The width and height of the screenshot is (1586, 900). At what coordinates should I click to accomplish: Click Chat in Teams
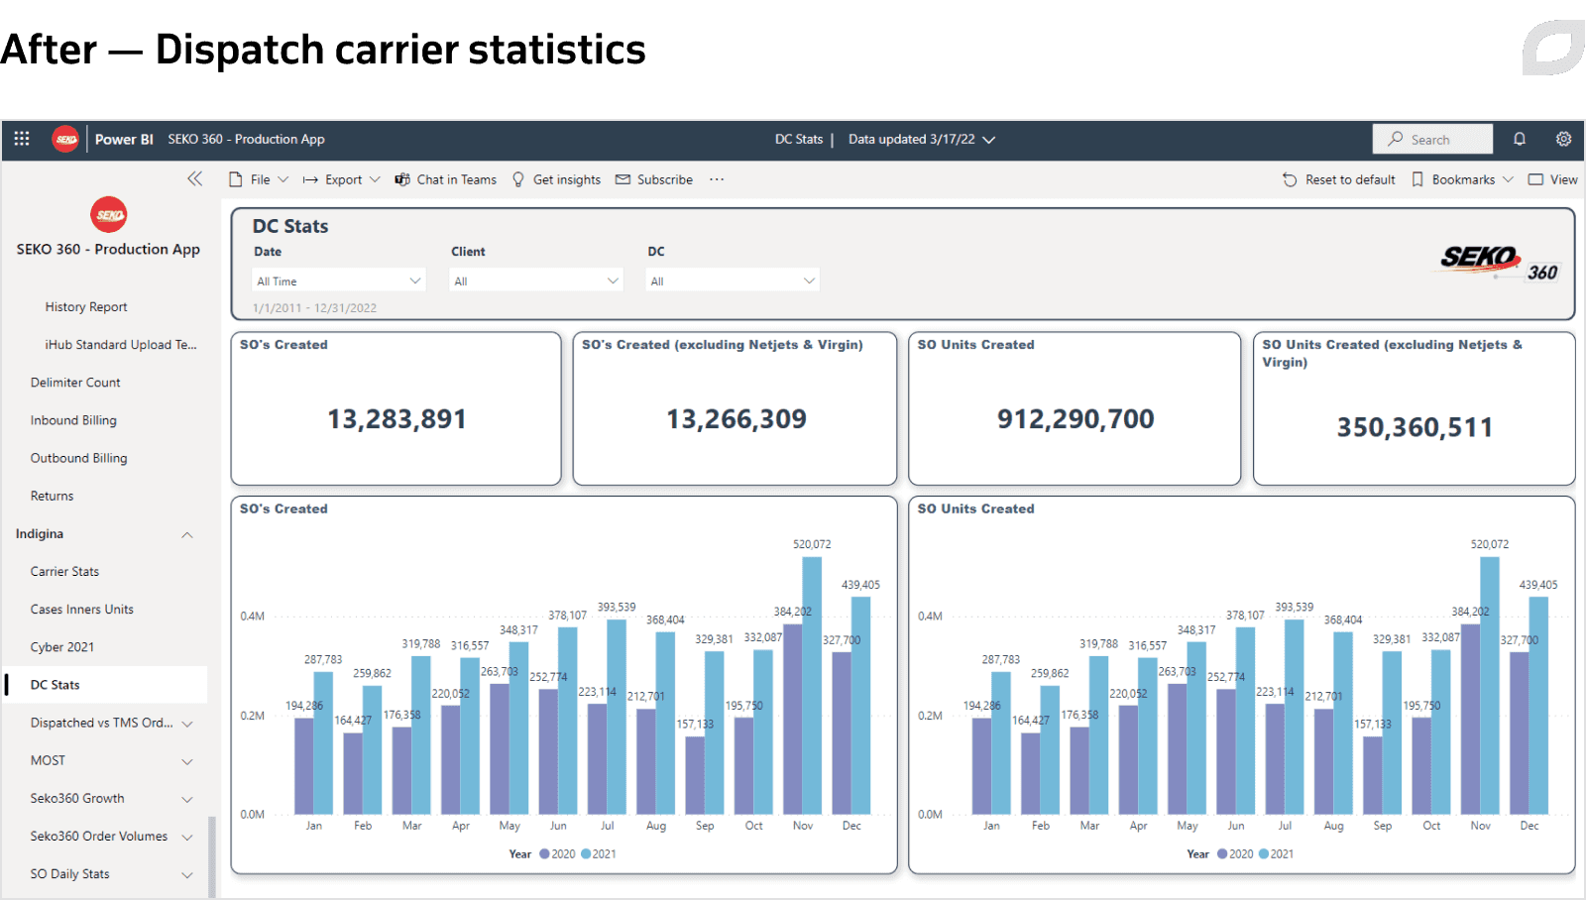(x=446, y=179)
